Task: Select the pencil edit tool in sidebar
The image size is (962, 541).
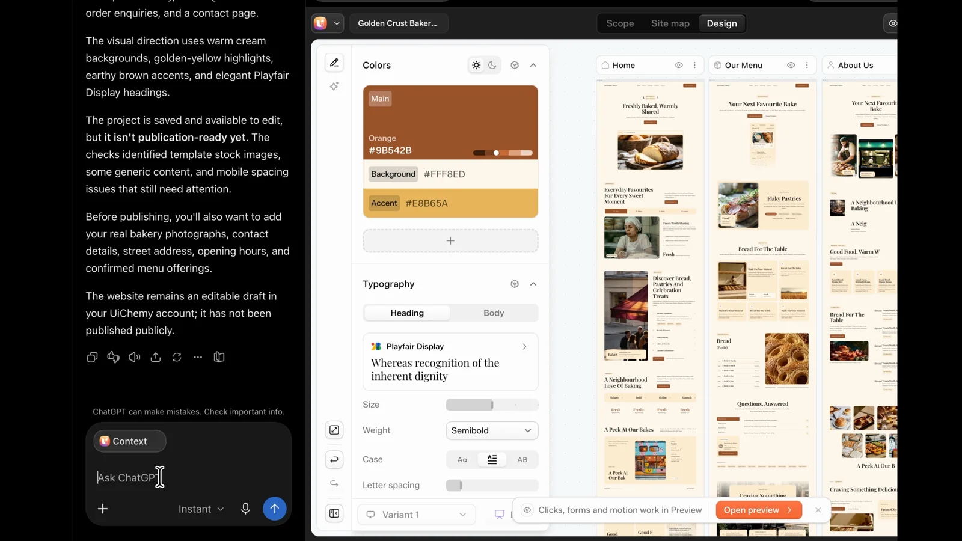Action: tap(334, 63)
